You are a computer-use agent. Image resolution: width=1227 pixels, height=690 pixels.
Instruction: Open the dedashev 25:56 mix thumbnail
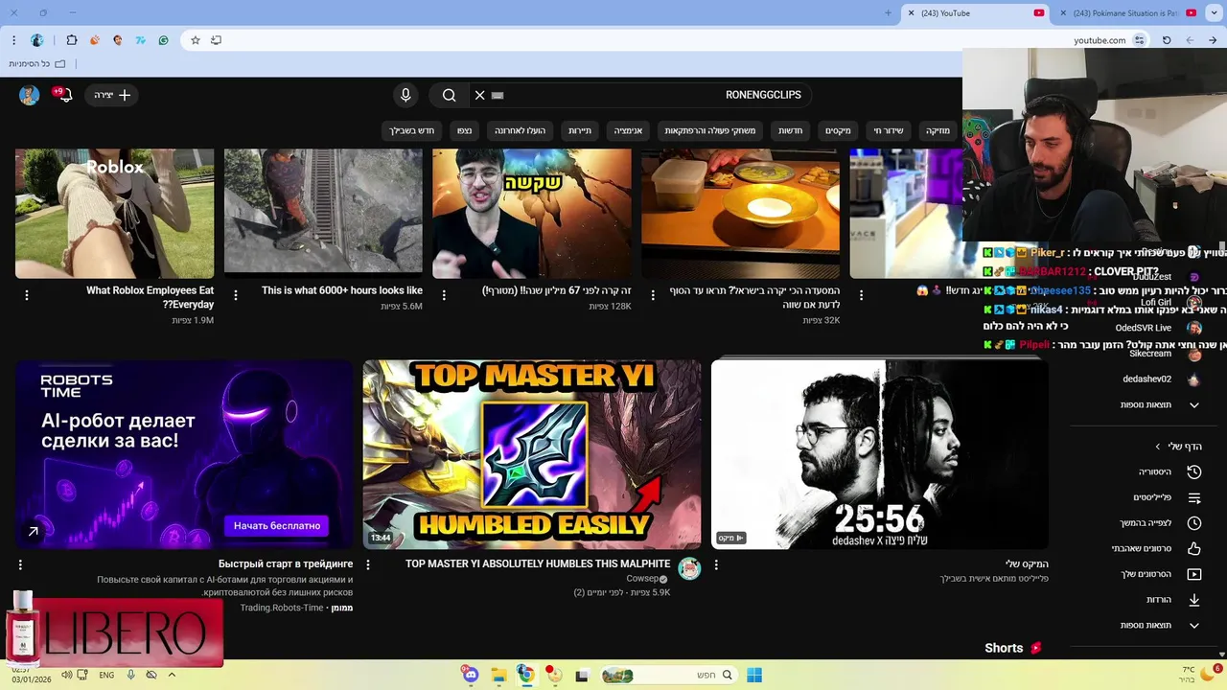(x=880, y=454)
